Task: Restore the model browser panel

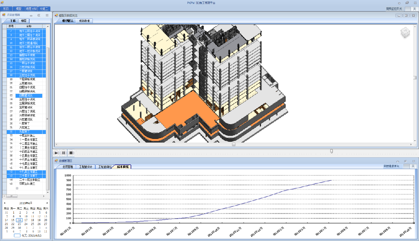Action: (406, 16)
